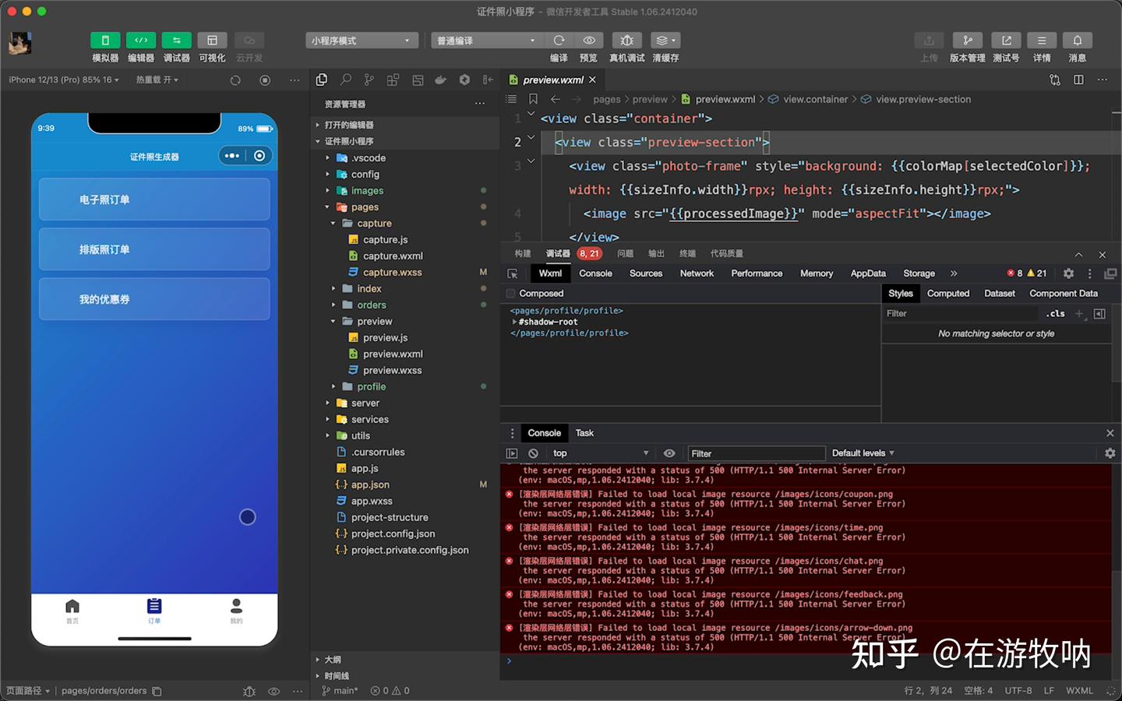Check the Composed checkbox
Image resolution: width=1122 pixels, height=701 pixels.
511,294
